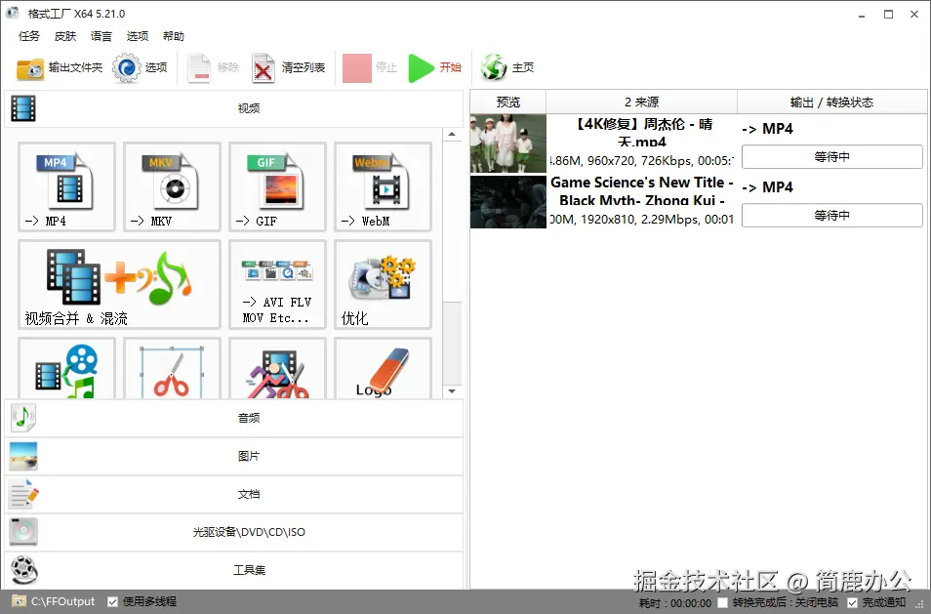The width and height of the screenshot is (931, 614).
Task: Open the -> AVI FLV MOV Etc converter
Action: coord(277,284)
